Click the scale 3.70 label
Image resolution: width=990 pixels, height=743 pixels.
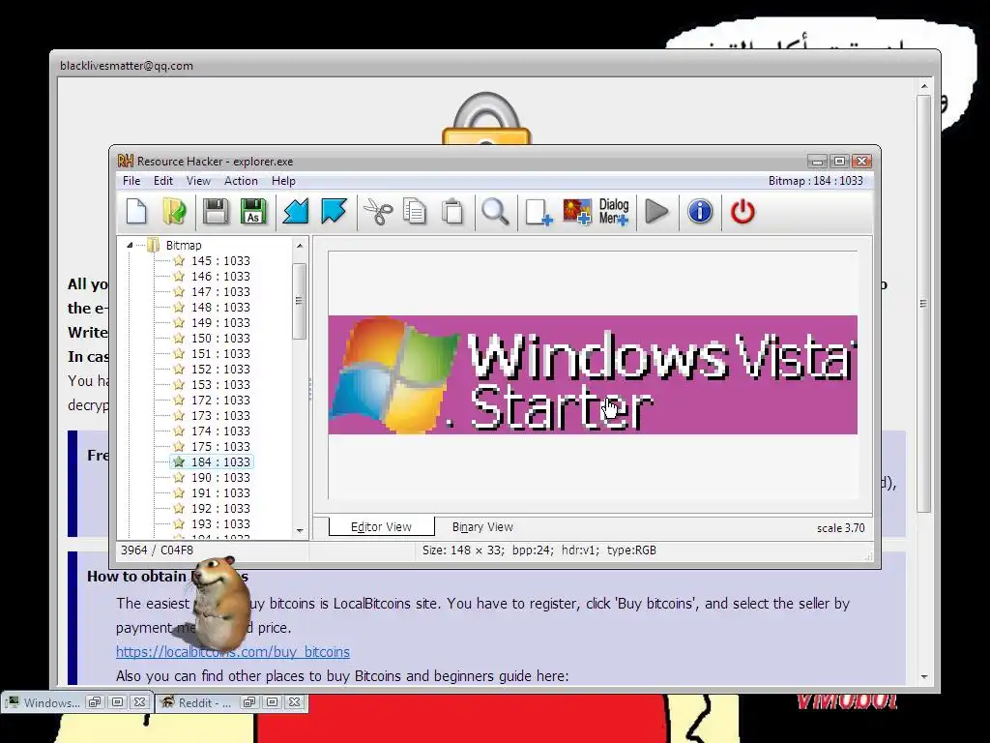click(840, 528)
